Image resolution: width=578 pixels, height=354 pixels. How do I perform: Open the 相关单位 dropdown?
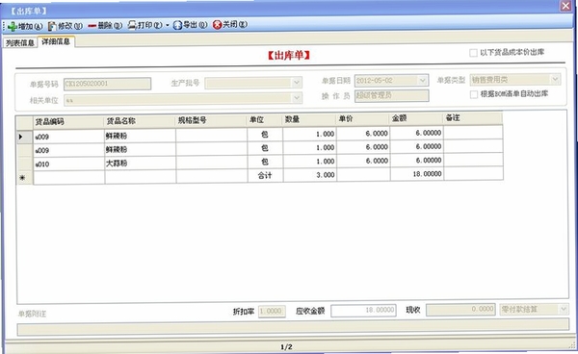click(x=297, y=98)
